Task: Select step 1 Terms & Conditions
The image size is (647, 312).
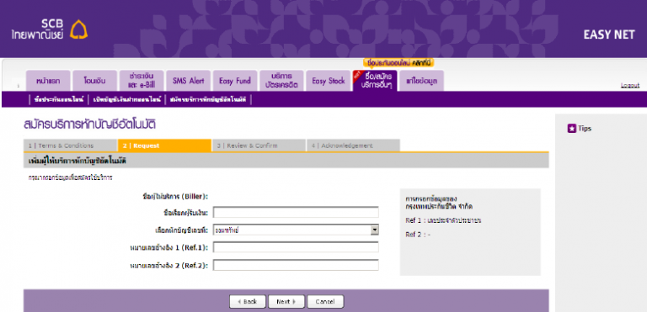Action: click(x=70, y=145)
